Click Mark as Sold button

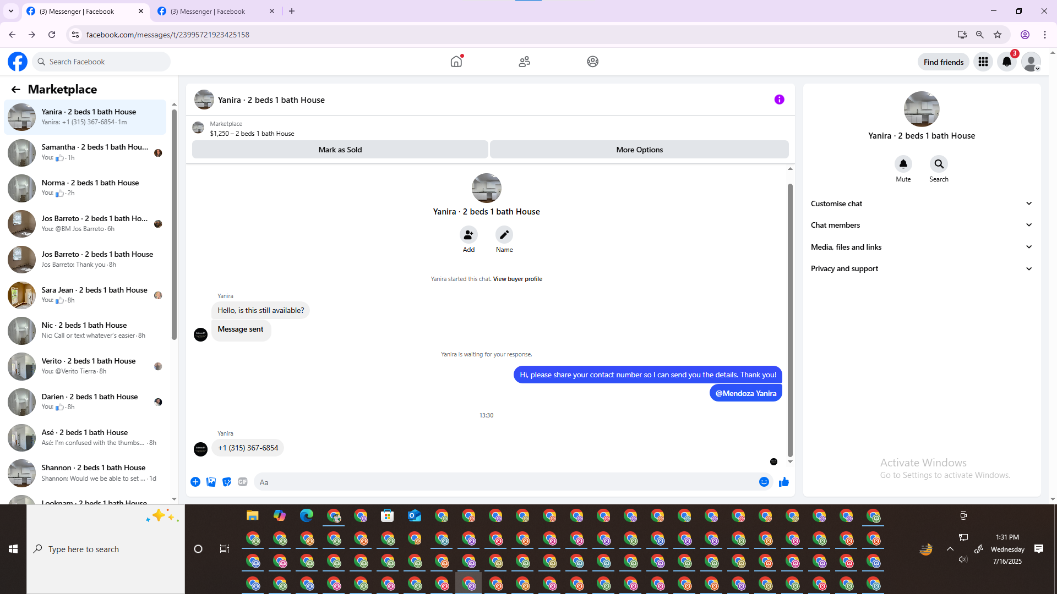tap(340, 150)
